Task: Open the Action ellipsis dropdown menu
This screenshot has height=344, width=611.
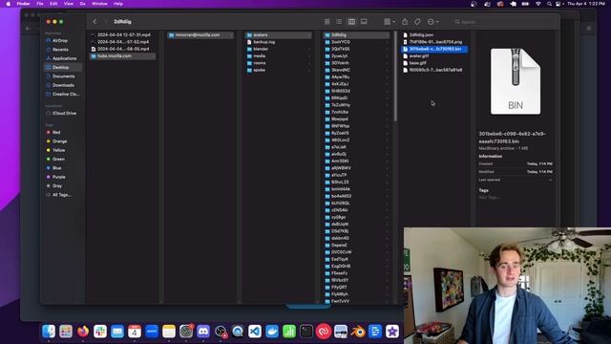Action: [432, 22]
